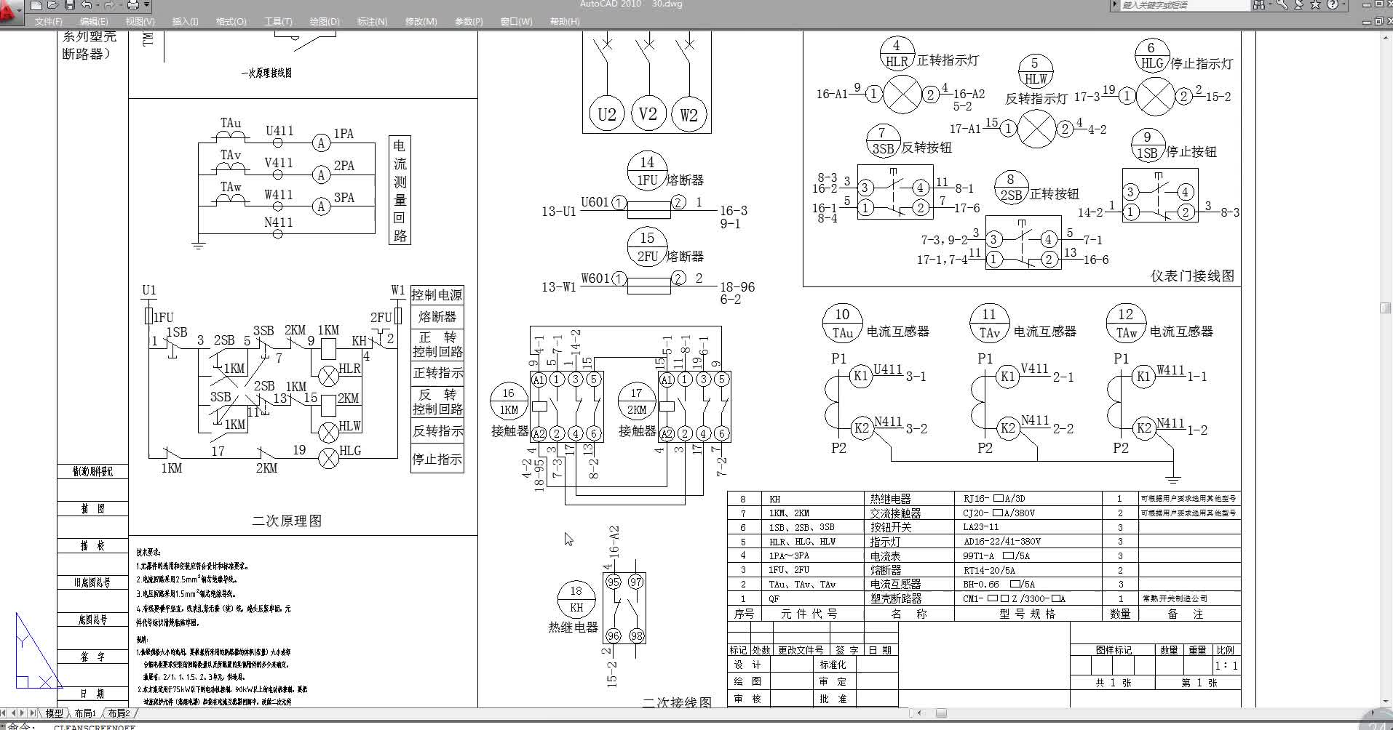Open Favorites star icon
Screen dimensions: 1393x730
(x=1316, y=5)
